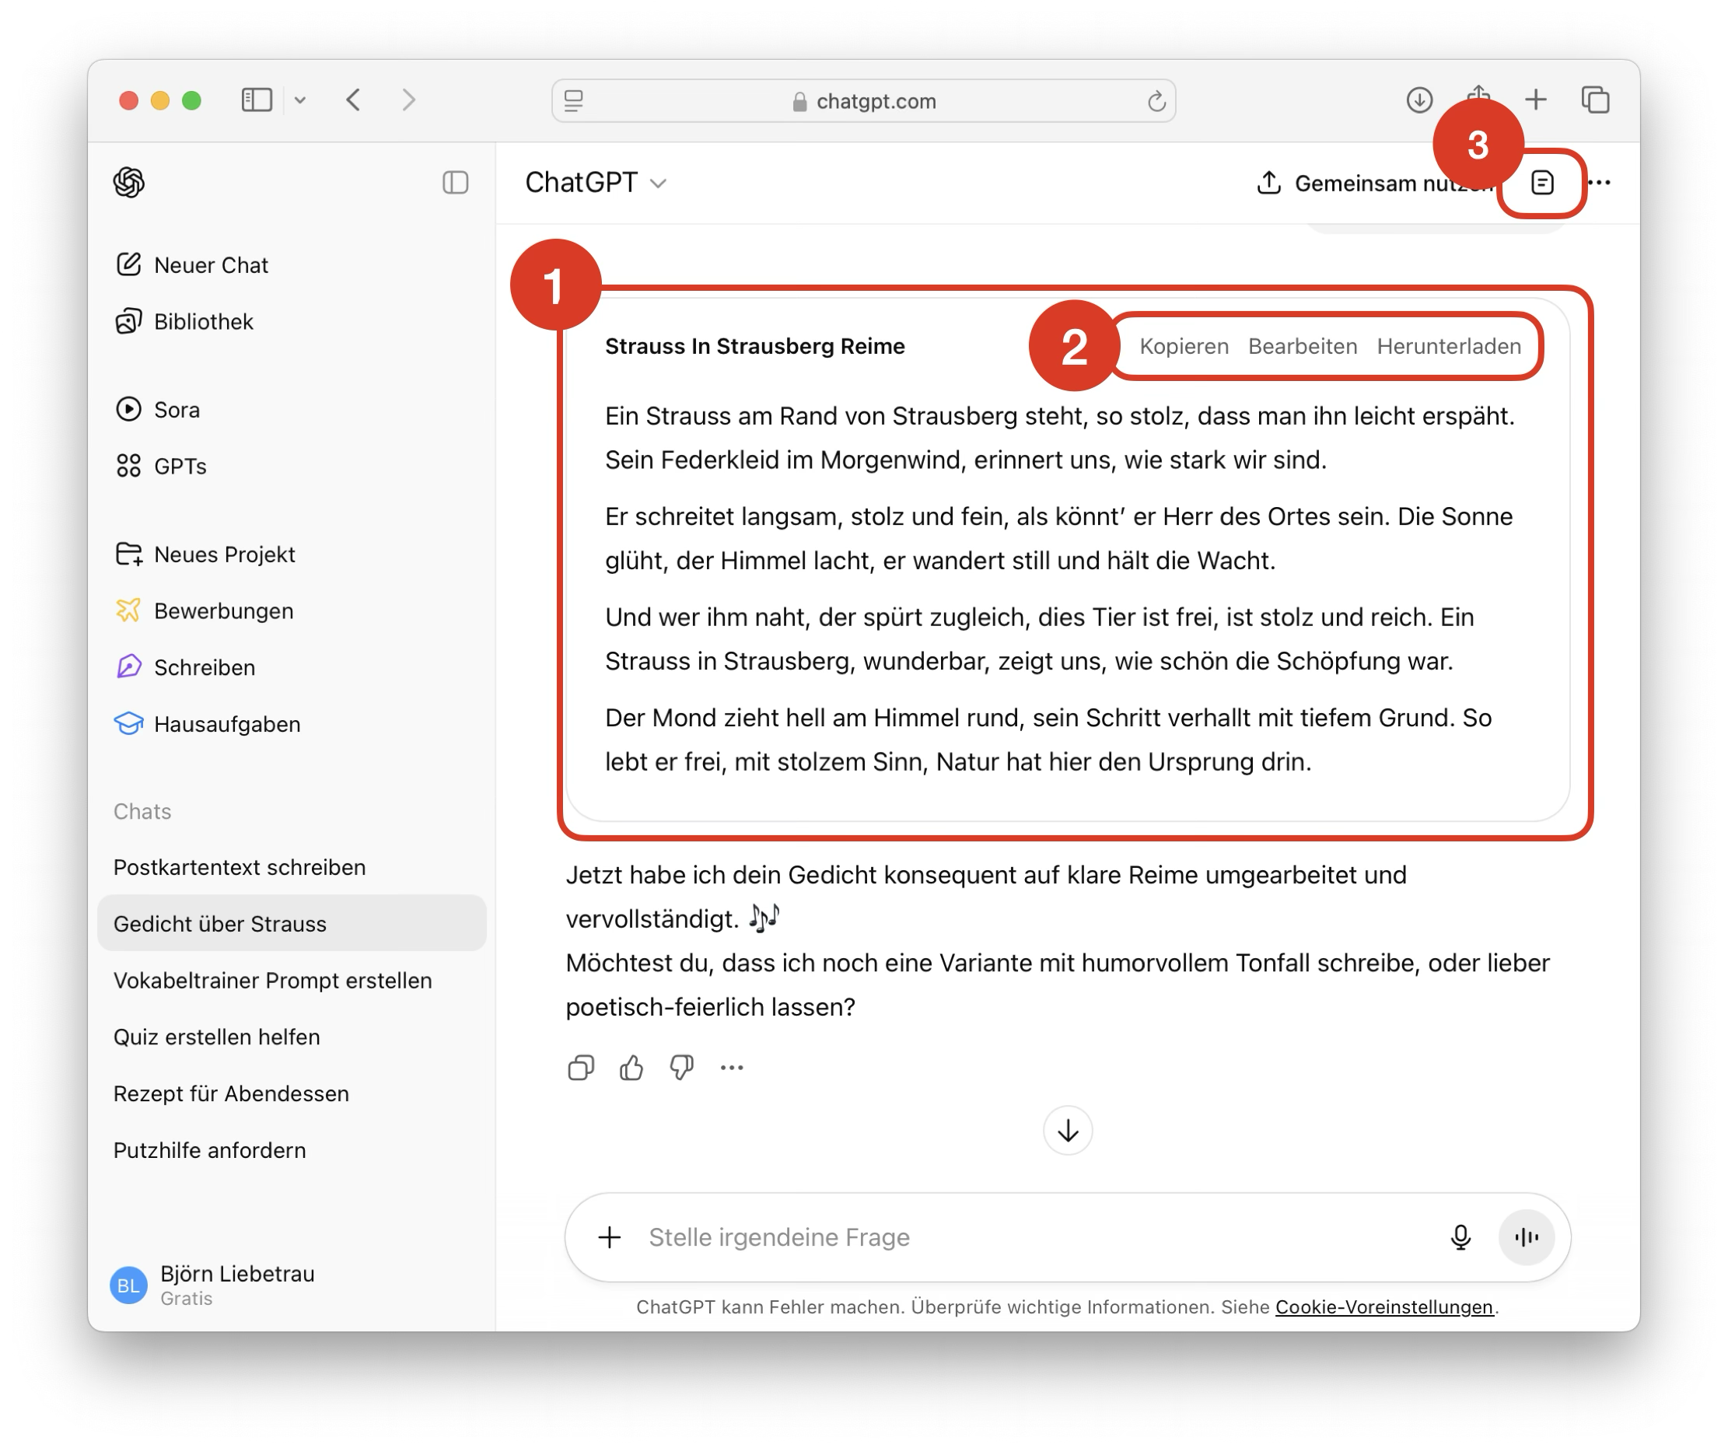Expand the ChatGPT model selector dropdown
Viewport: 1728px width, 1448px height.
click(x=596, y=183)
